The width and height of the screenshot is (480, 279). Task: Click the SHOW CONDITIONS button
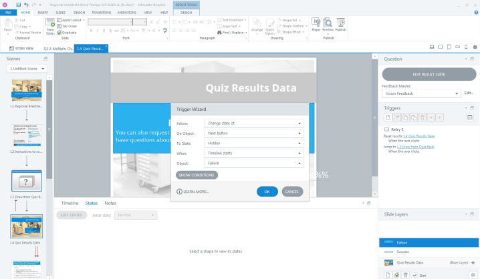click(197, 175)
